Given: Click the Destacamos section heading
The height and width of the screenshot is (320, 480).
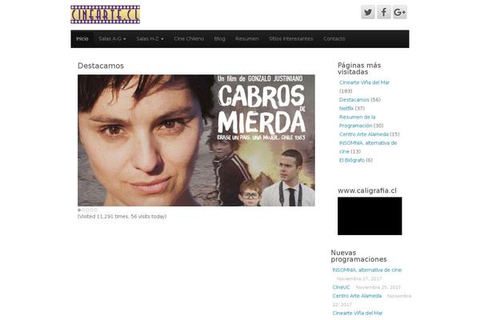Looking at the screenshot, I should pyautogui.click(x=101, y=66).
